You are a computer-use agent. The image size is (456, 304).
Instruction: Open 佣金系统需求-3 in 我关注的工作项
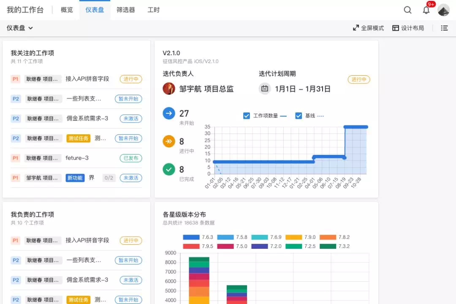point(87,119)
